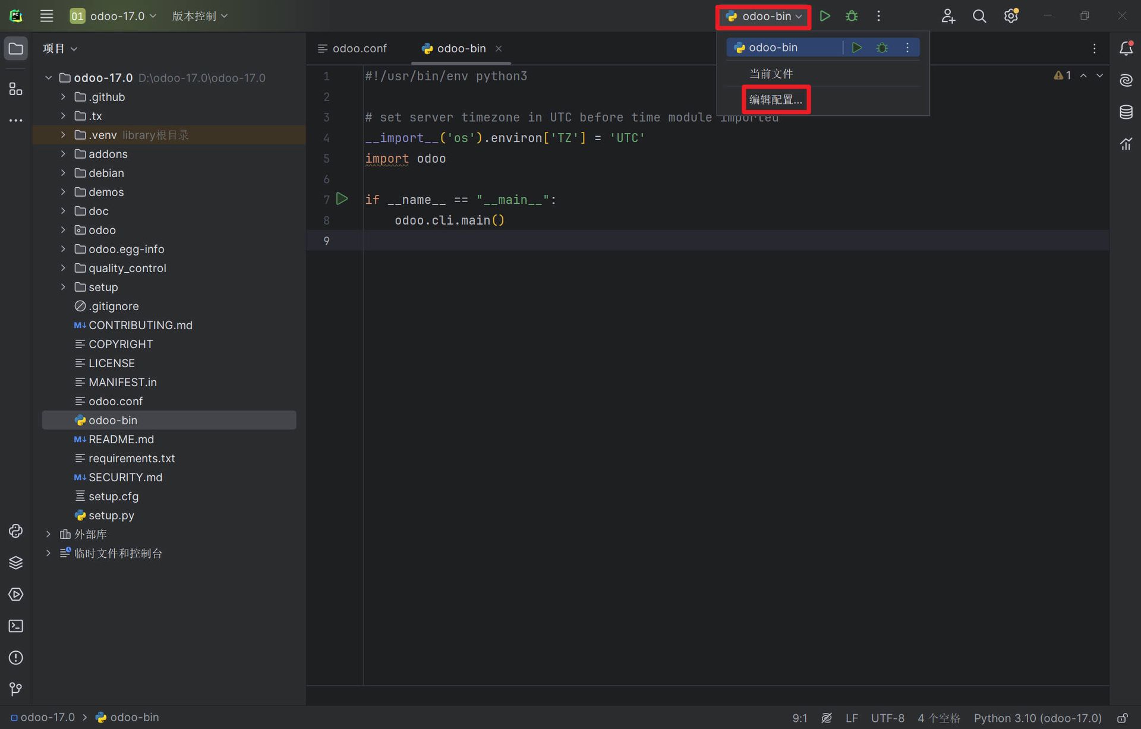
Task: Change UTF-8 file encoding
Action: click(887, 718)
